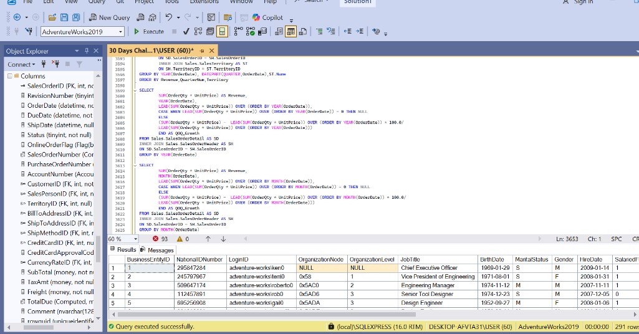Open the 60 % zoom dropdown

(136, 239)
